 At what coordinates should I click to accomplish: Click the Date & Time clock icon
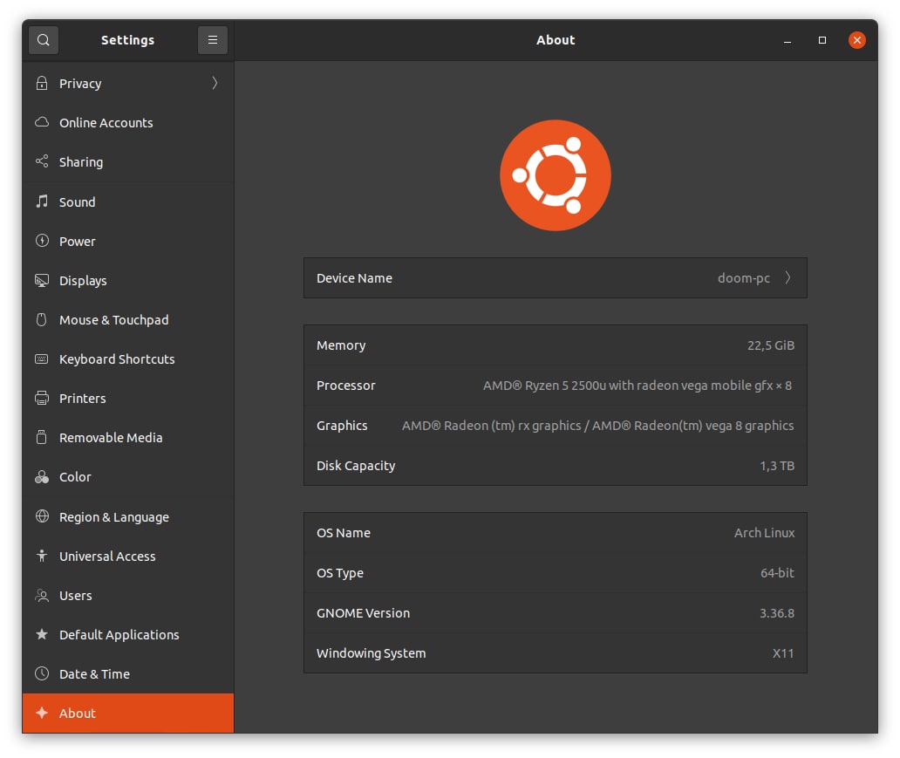point(42,673)
